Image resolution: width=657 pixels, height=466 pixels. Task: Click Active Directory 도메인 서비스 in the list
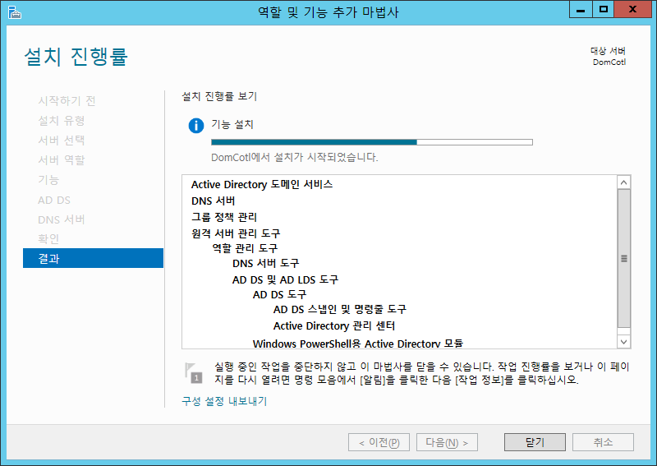tap(262, 184)
